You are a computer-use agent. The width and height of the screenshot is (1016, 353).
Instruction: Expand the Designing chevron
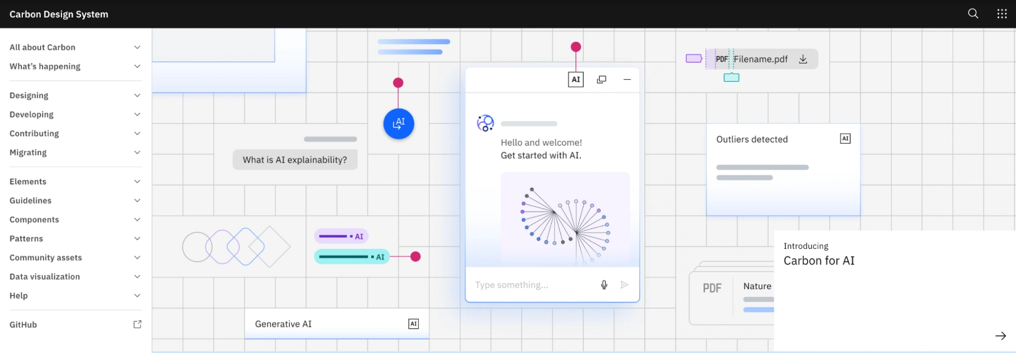tap(137, 95)
